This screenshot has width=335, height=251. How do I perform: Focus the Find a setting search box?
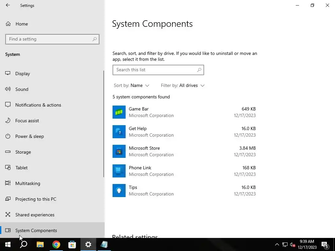[x=52, y=39]
